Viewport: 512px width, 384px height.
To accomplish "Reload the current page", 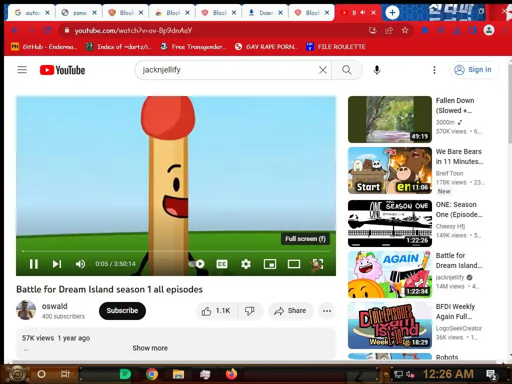I will (46, 30).
